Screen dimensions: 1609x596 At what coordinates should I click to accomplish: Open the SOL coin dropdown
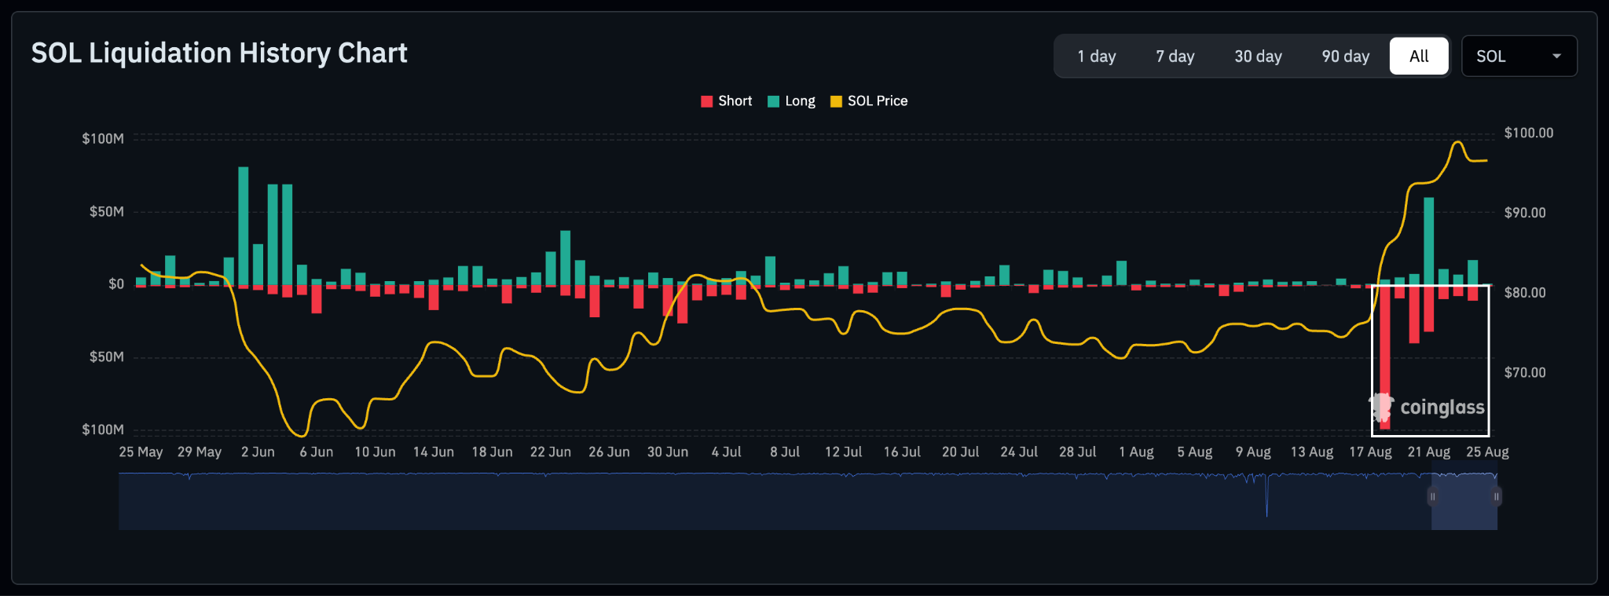tap(1519, 57)
